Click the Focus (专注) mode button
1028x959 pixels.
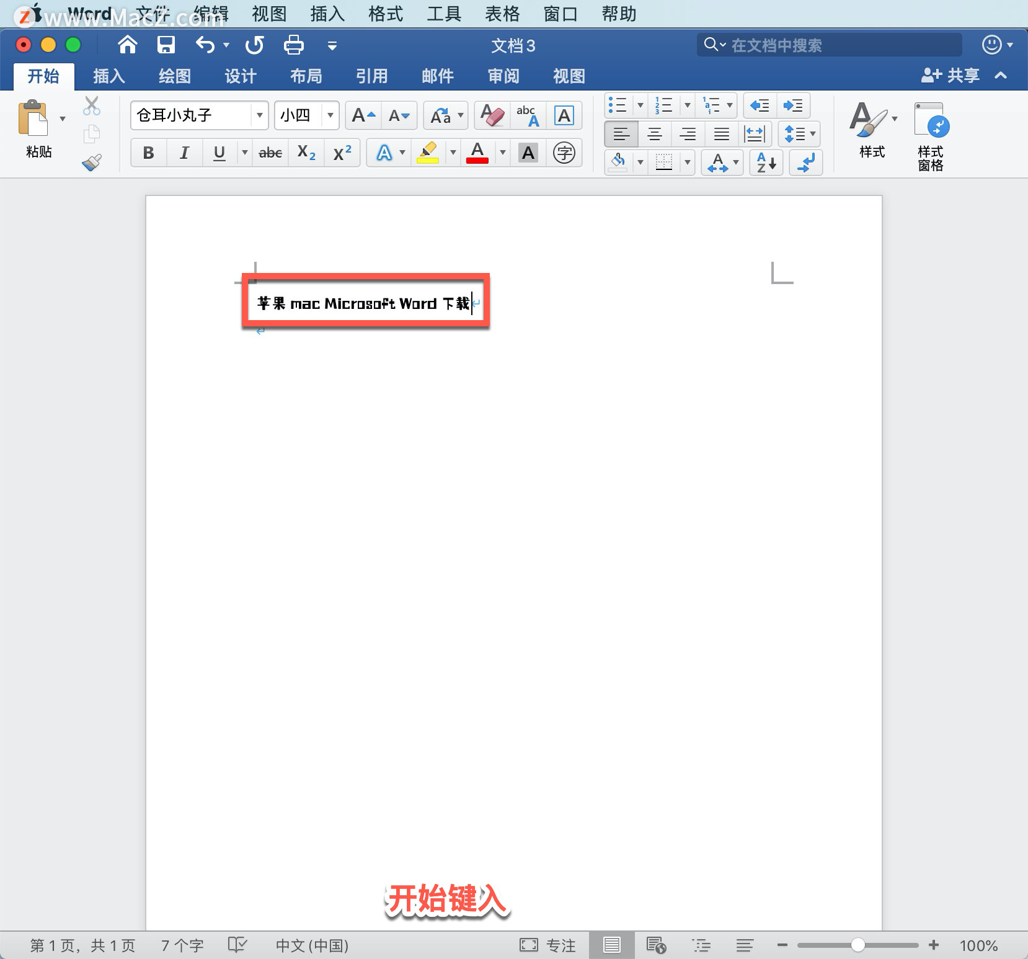click(548, 945)
